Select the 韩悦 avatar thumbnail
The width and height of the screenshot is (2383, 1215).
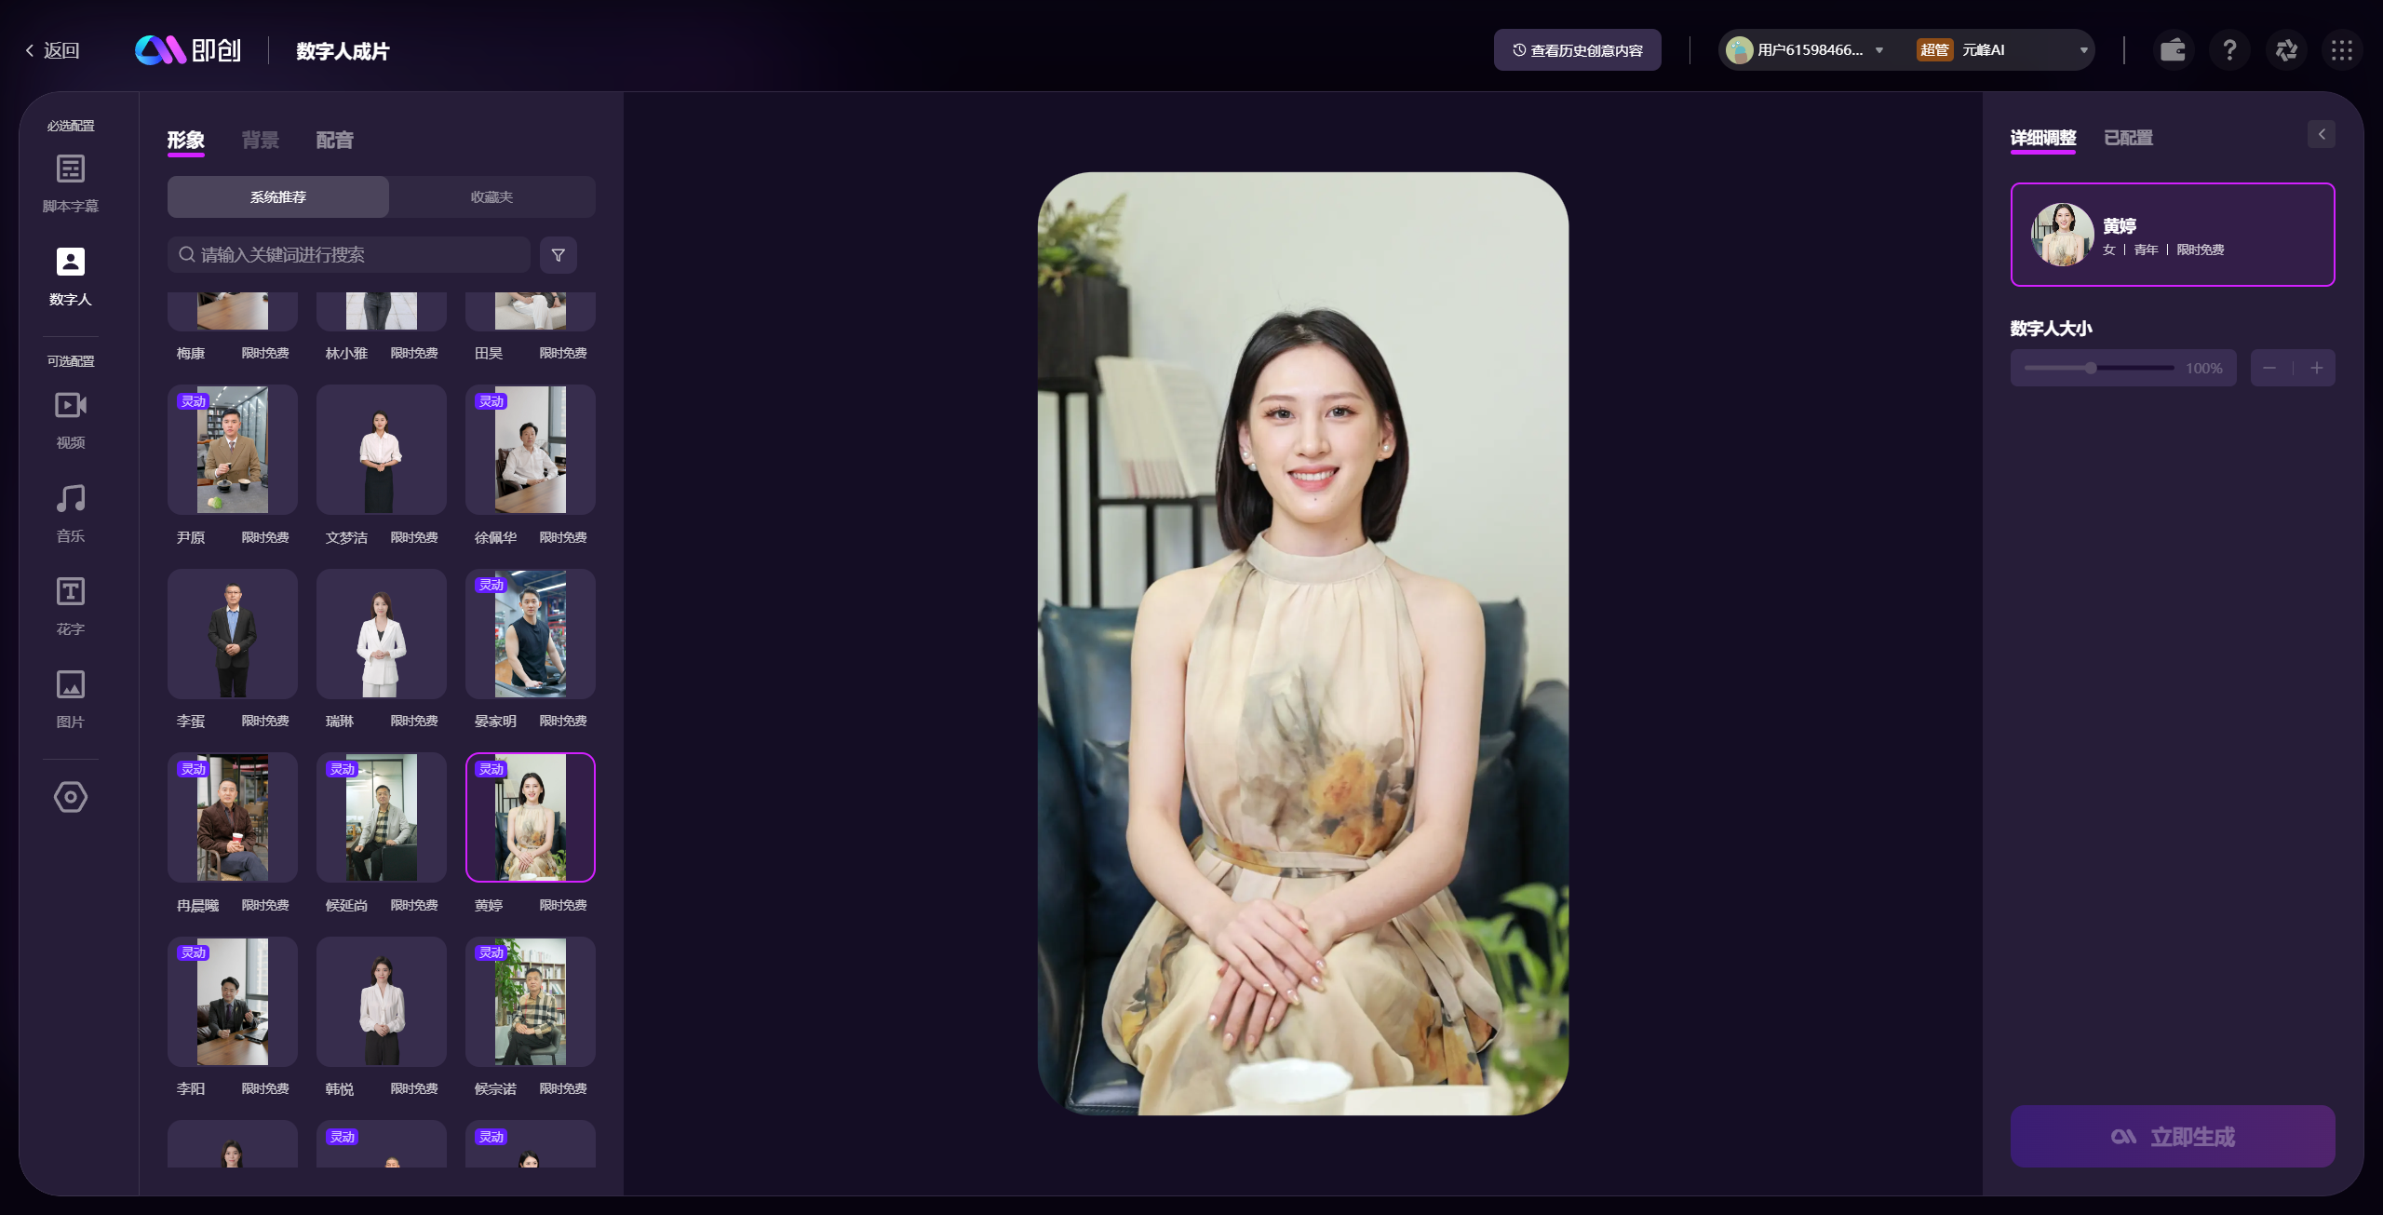(382, 1002)
